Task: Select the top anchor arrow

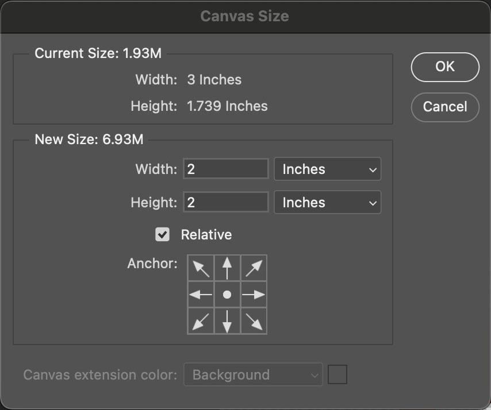Action: point(227,268)
